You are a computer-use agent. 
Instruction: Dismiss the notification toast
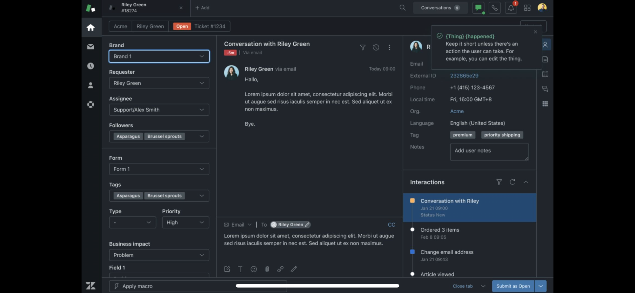(535, 32)
